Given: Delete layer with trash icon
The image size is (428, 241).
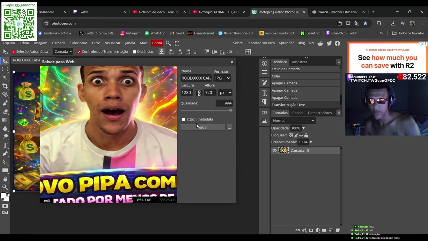Looking at the screenshot, I should click(338, 230).
